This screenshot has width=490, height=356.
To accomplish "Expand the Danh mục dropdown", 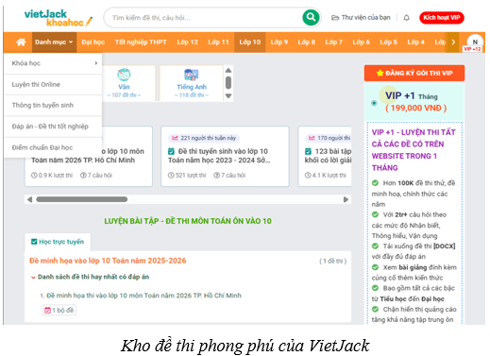I will [54, 42].
